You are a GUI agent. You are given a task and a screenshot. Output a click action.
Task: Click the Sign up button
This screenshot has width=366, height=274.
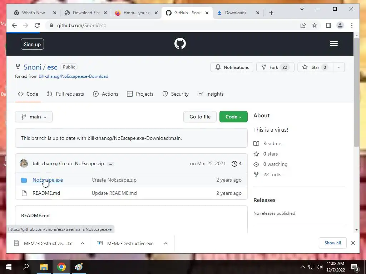pos(32,44)
